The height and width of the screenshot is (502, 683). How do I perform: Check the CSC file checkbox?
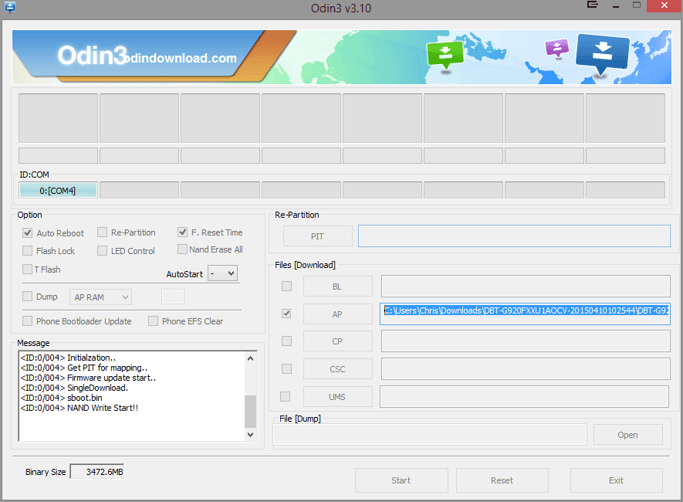[x=286, y=369]
